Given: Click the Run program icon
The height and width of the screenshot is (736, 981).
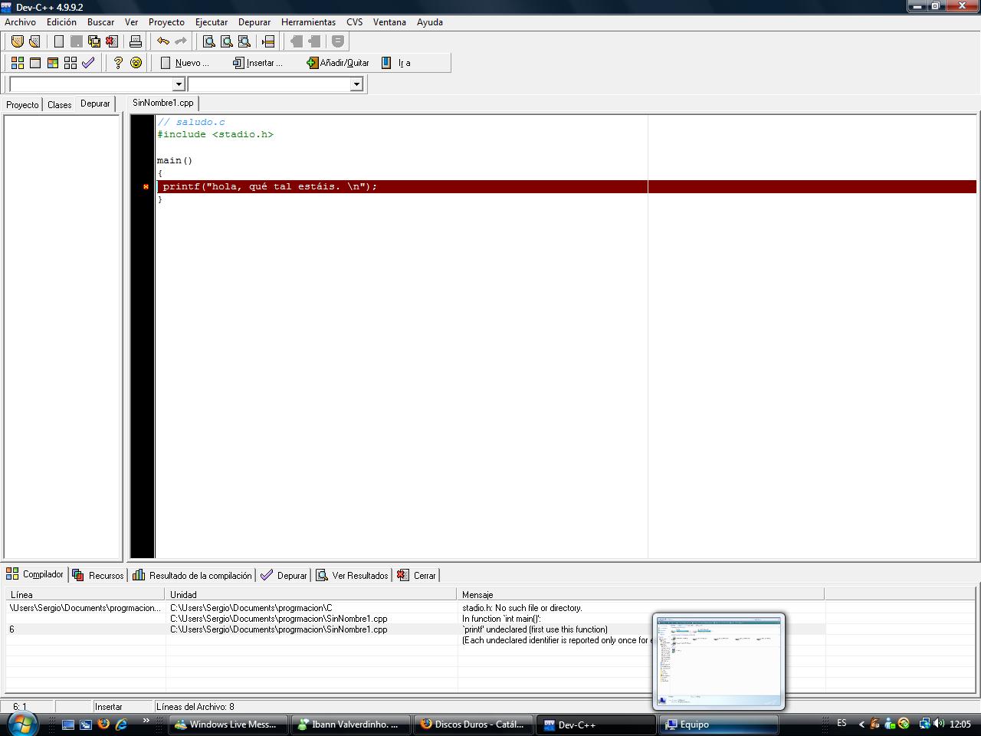Looking at the screenshot, I should (x=34, y=63).
